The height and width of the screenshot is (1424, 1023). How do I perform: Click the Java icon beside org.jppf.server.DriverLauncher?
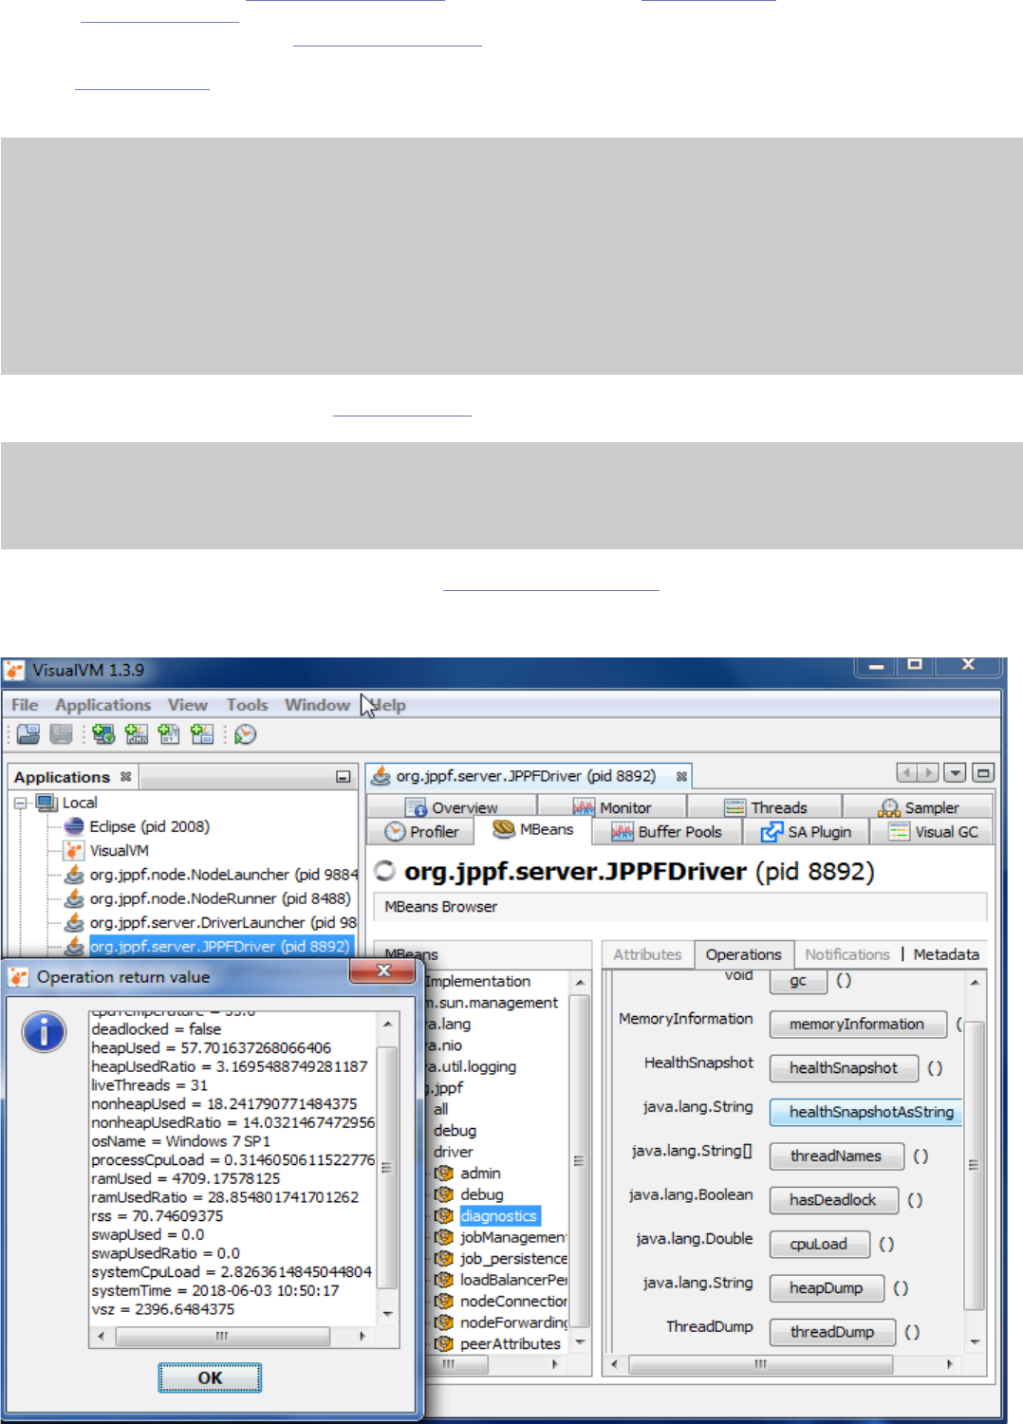pos(74,922)
